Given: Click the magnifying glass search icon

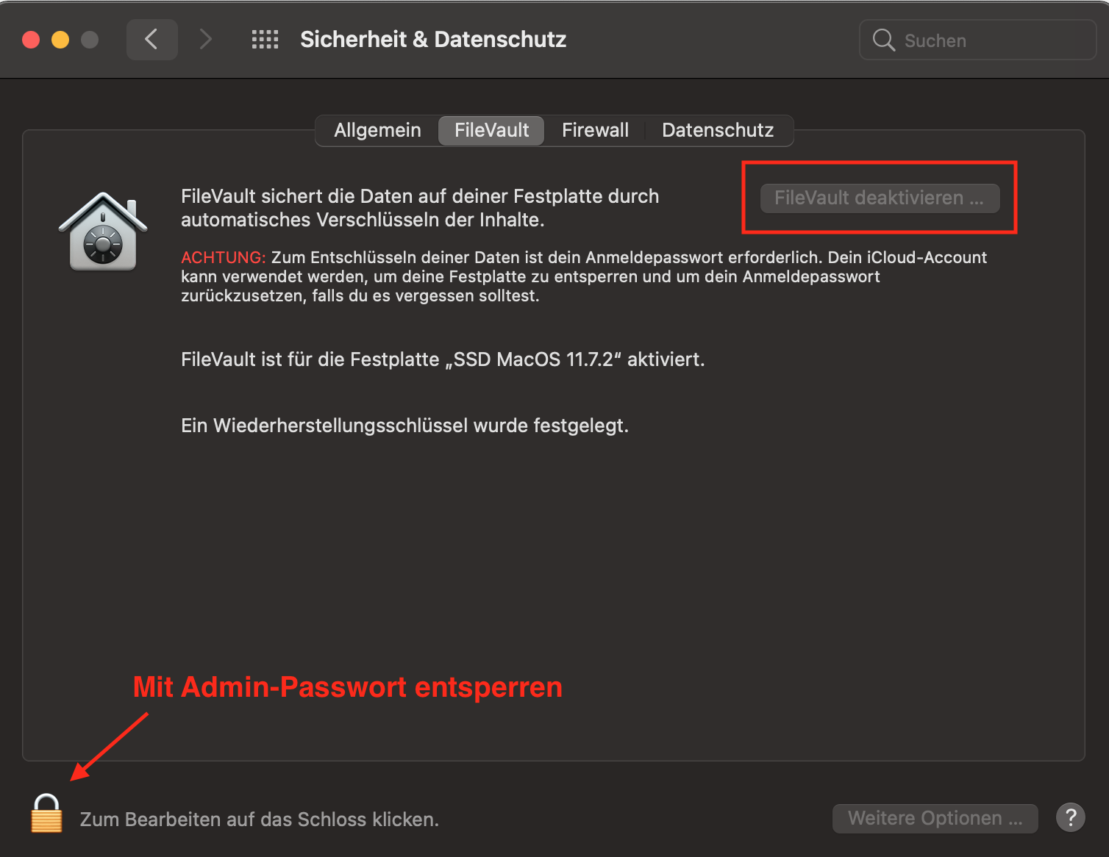Looking at the screenshot, I should point(883,40).
